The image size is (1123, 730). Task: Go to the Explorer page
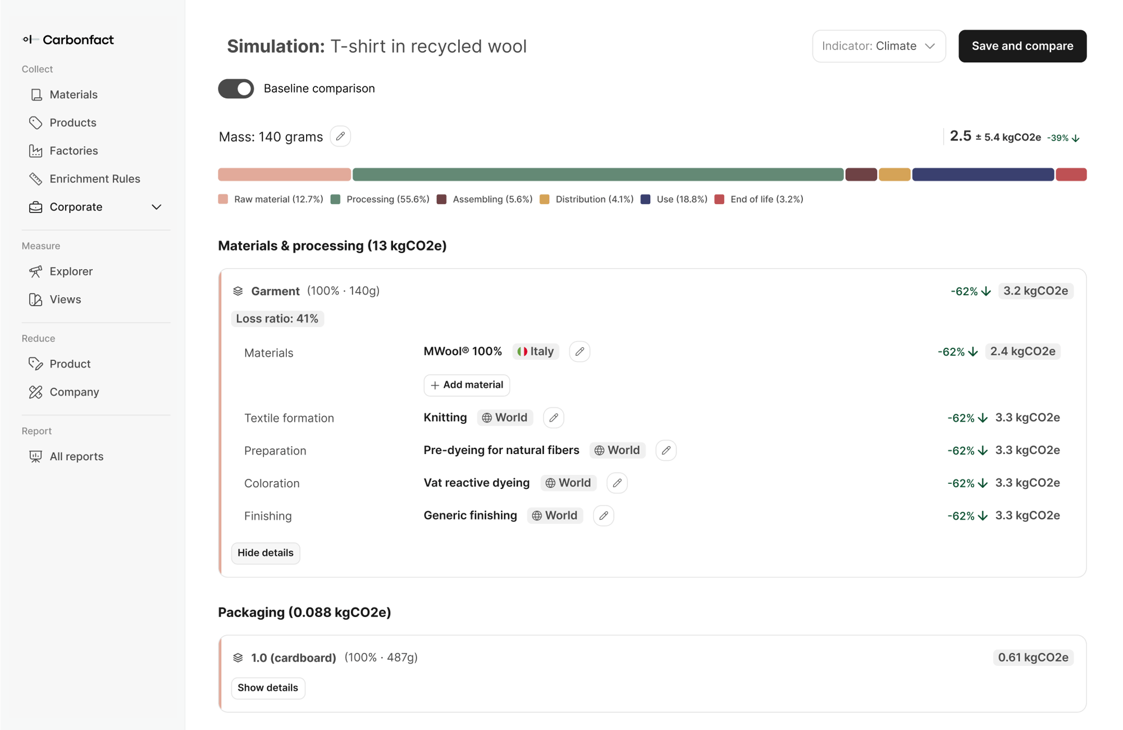[71, 271]
